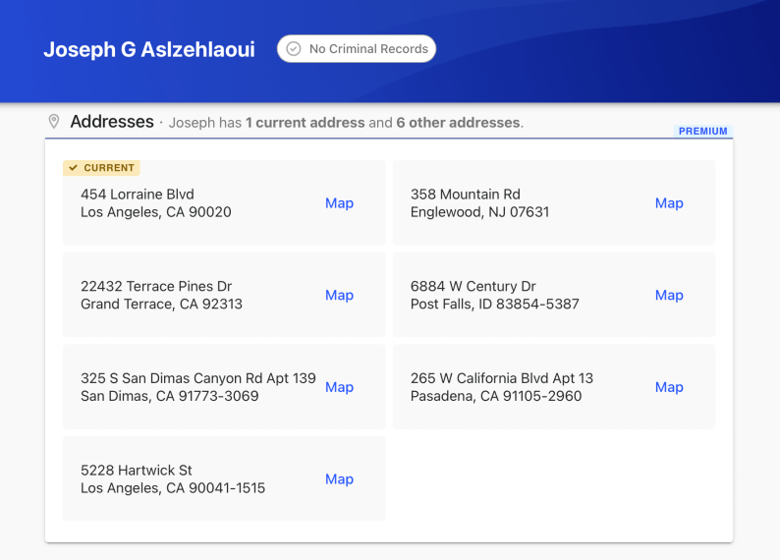Click the PREMIUM badge
Viewport: 780px width, 560px height.
(x=703, y=132)
